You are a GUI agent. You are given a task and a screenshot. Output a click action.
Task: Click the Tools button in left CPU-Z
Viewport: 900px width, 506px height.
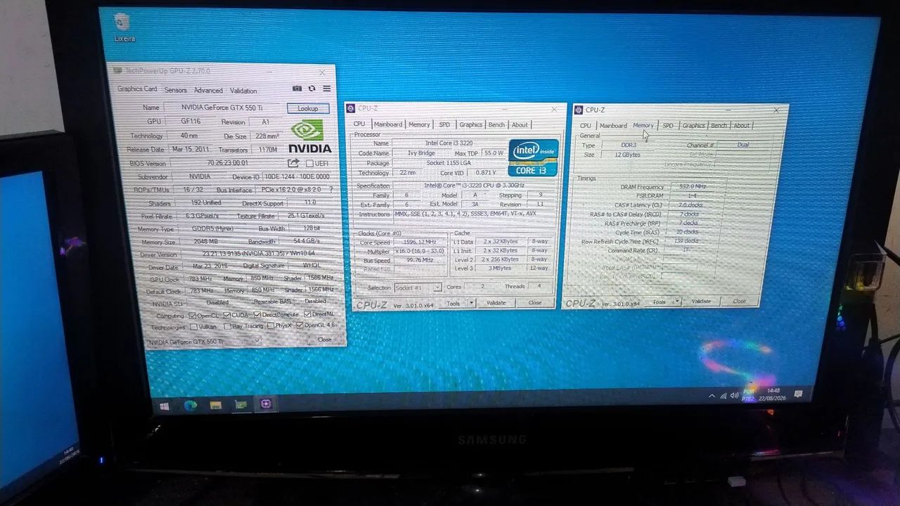point(453,303)
